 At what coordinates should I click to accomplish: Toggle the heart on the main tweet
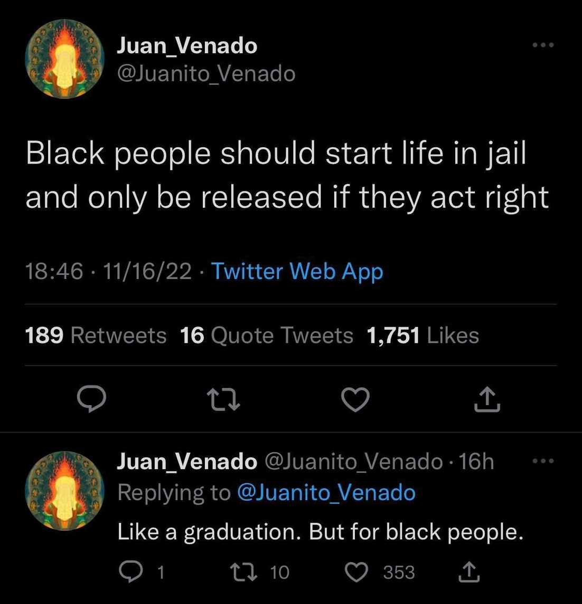[355, 399]
